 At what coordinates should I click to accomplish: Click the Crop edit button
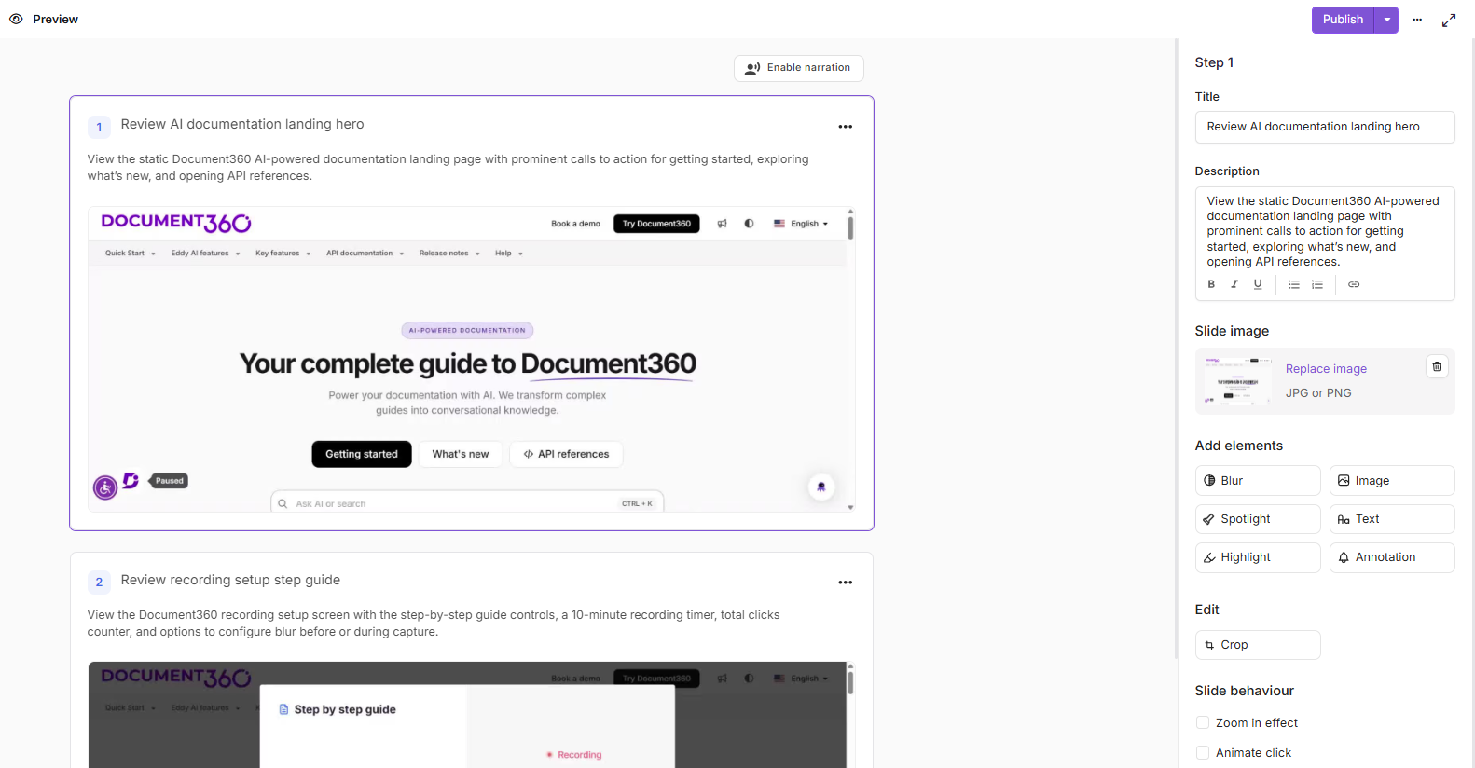[x=1258, y=645]
